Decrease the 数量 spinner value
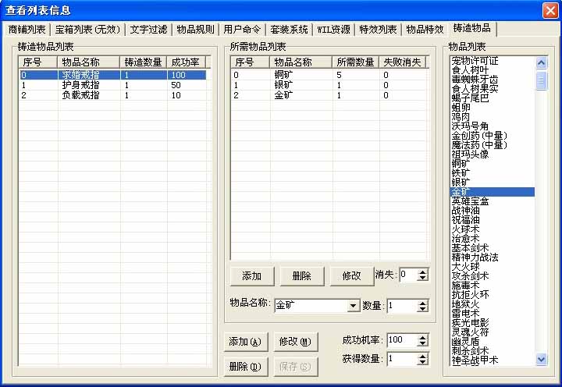The image size is (562, 387). (422, 309)
